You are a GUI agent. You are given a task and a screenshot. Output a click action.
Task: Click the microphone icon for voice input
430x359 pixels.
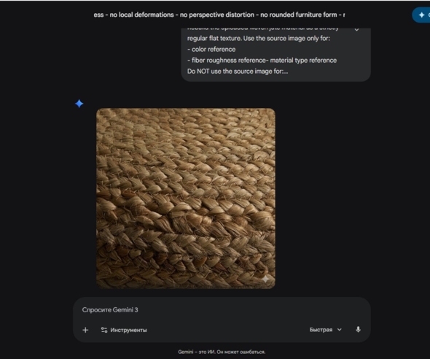(x=358, y=329)
